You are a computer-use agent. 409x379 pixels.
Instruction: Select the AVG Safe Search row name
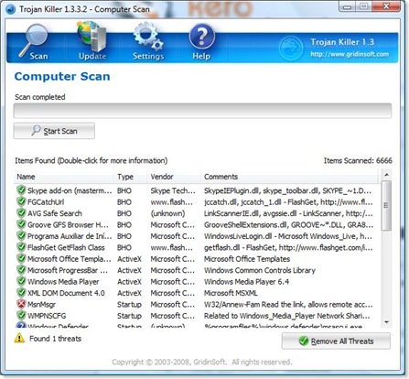55,213
